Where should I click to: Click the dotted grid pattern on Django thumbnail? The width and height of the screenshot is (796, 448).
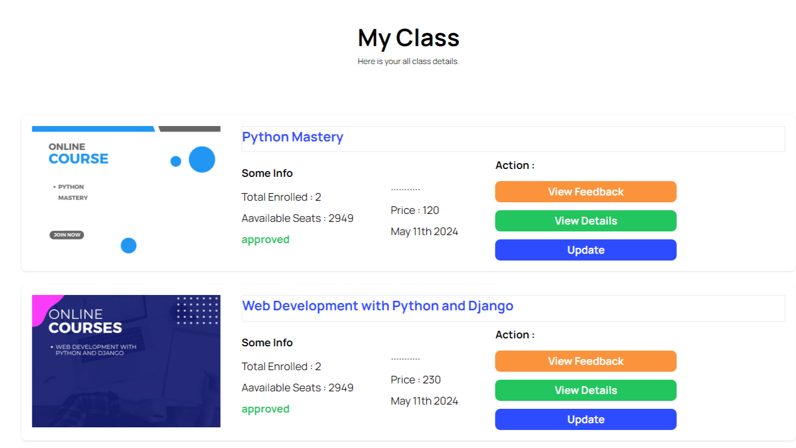197,310
